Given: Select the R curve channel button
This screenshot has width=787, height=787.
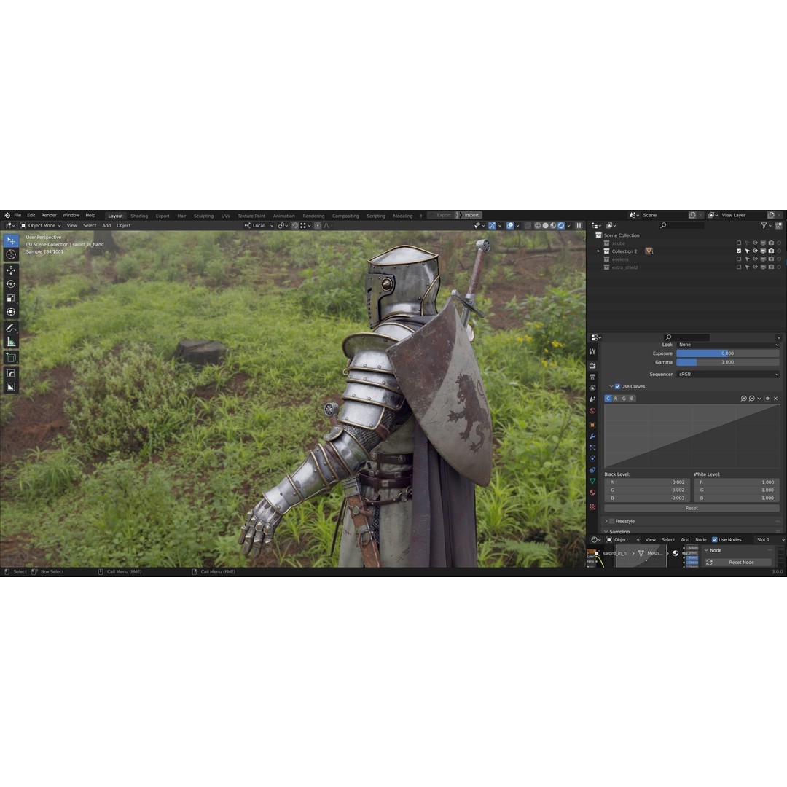Looking at the screenshot, I should 616,399.
